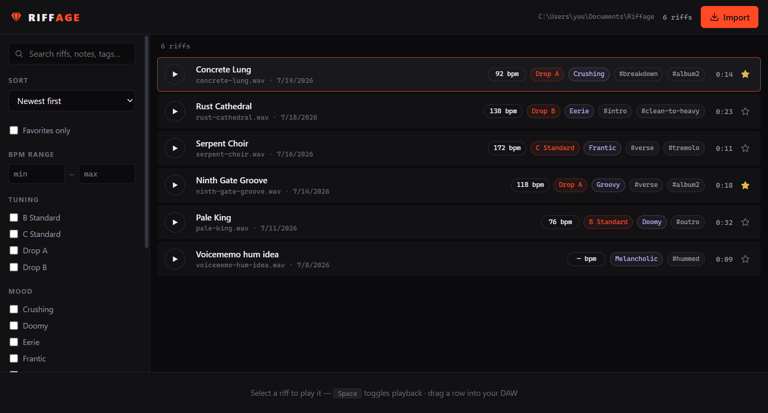
Task: Click the C:\Users\you\Documents\Riffage path
Action: click(x=596, y=17)
